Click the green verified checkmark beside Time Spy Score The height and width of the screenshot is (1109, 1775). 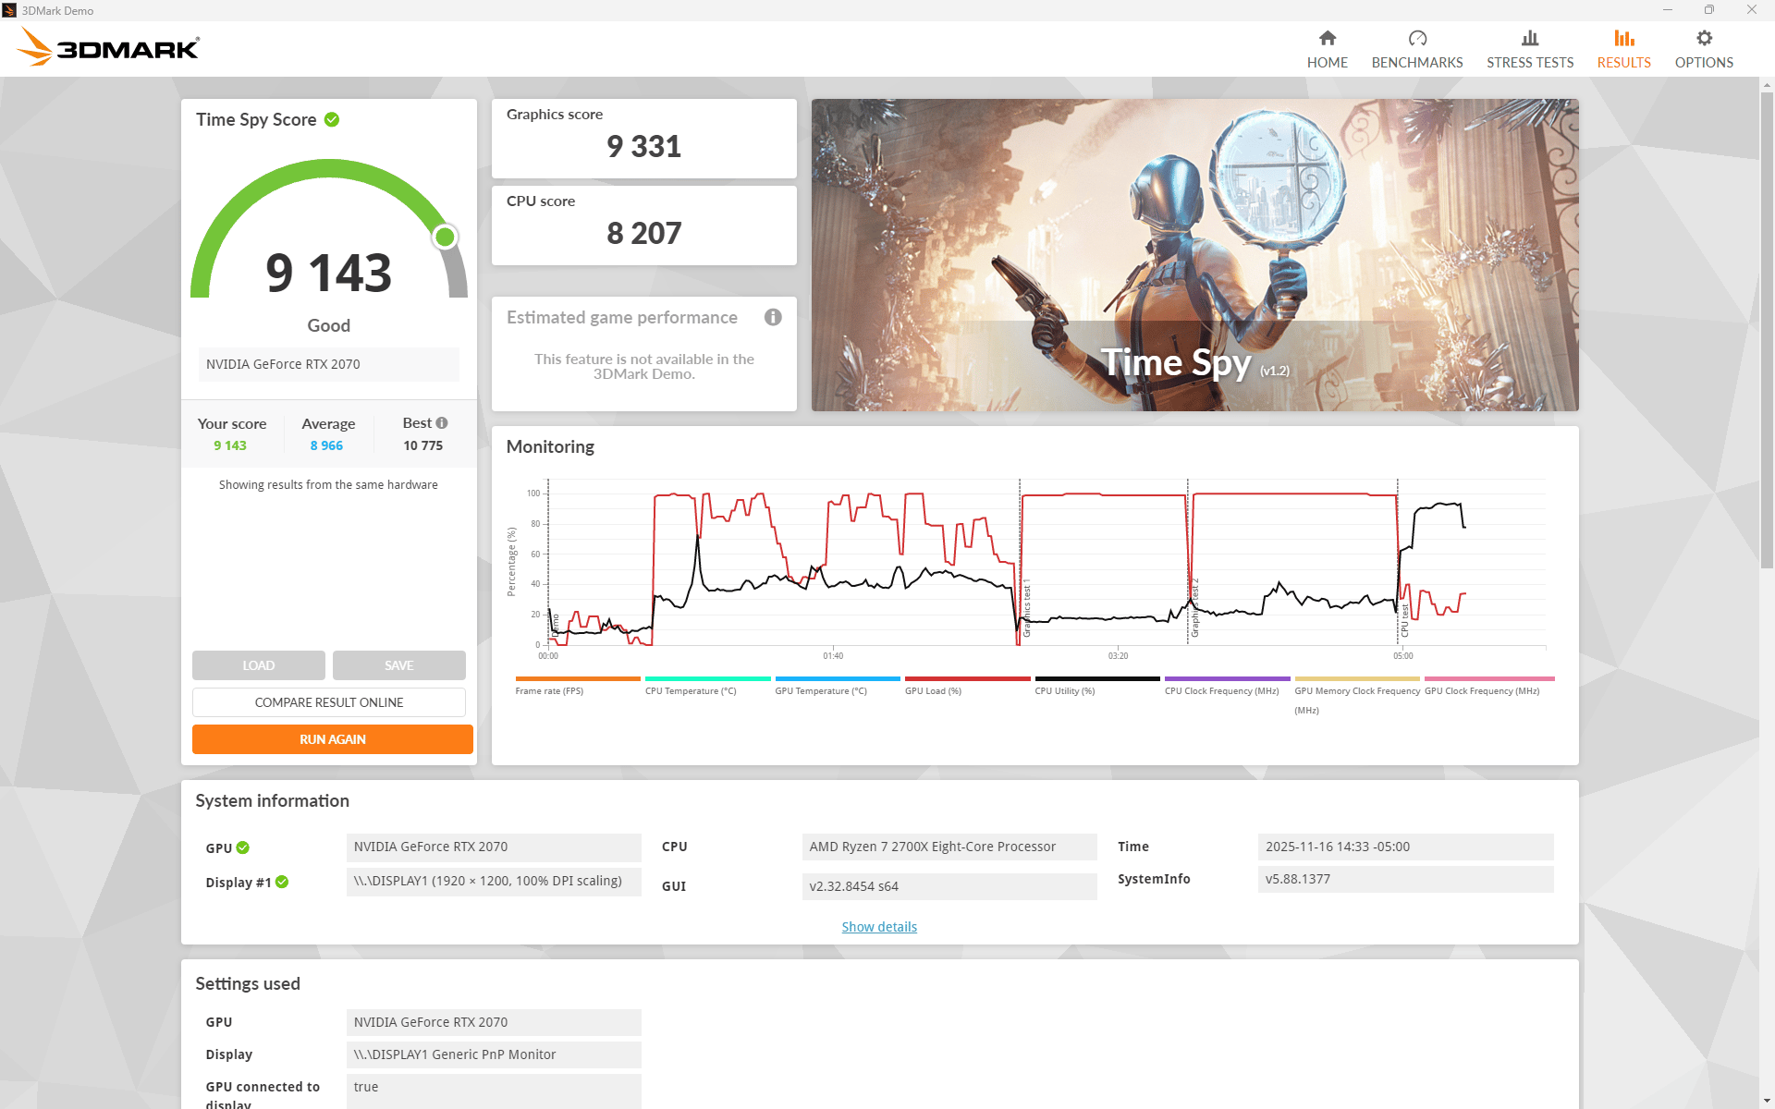pyautogui.click(x=332, y=119)
